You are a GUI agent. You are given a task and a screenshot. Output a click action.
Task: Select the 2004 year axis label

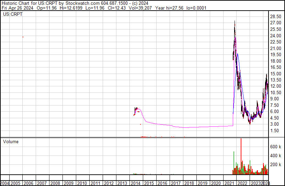tap(4, 183)
